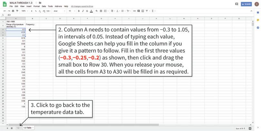Open comments history icon
The height and width of the screenshot is (131, 261).
pyautogui.click(x=236, y=4)
